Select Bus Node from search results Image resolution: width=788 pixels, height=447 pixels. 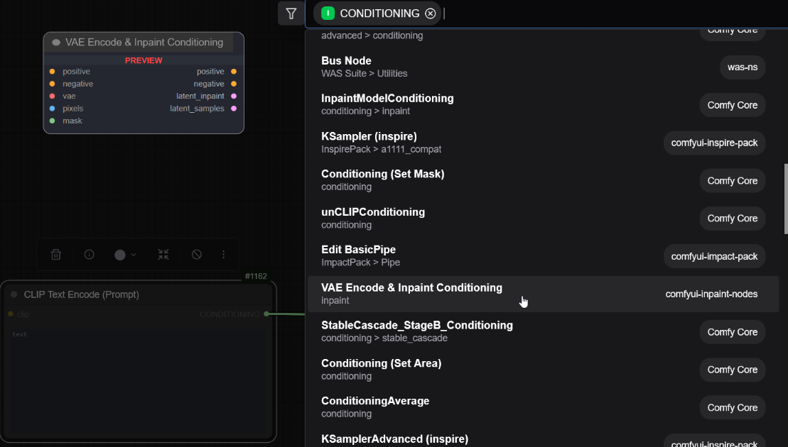pos(543,67)
